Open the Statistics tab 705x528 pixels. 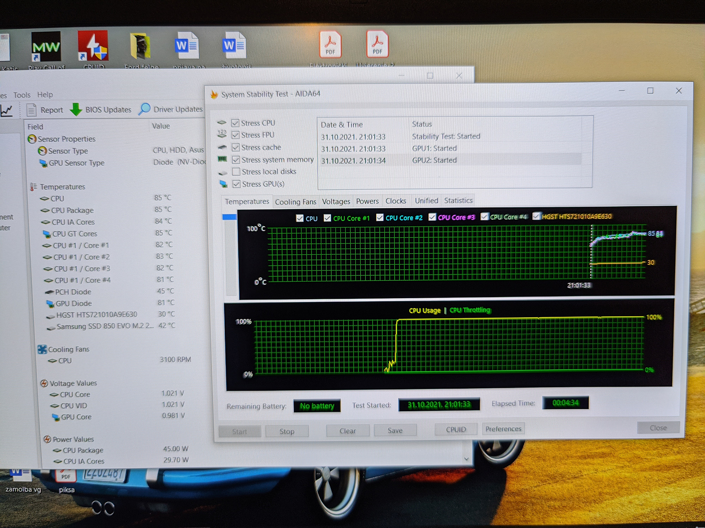[458, 201]
